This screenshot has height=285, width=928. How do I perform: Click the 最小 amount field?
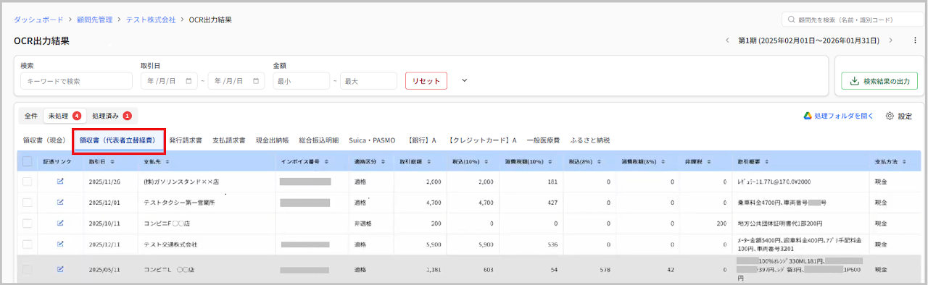(x=301, y=81)
